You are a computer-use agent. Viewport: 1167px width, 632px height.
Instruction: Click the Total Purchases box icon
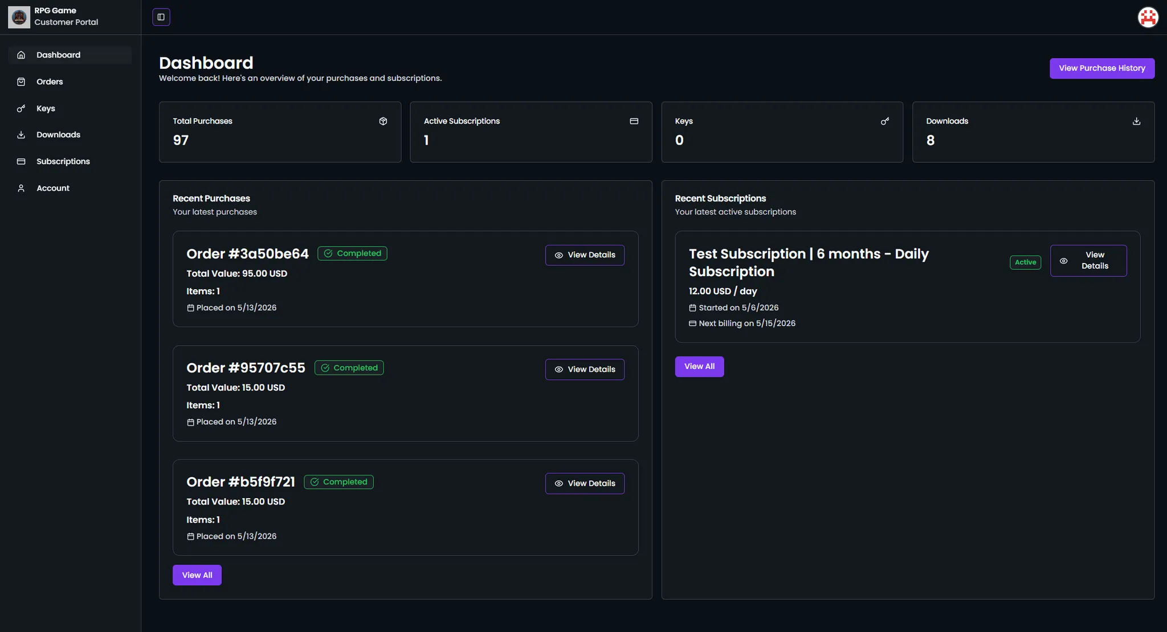383,121
